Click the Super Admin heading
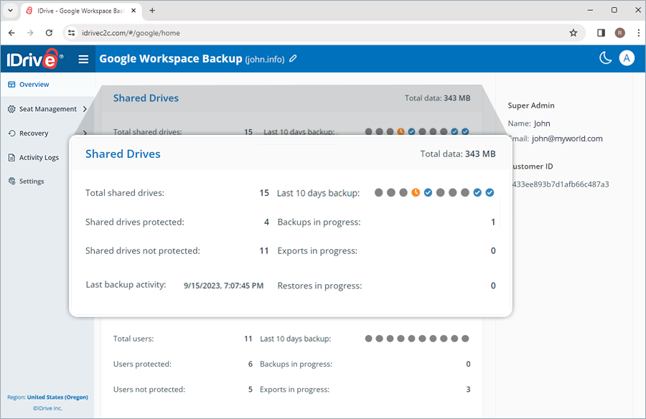This screenshot has width=646, height=419. tap(531, 105)
